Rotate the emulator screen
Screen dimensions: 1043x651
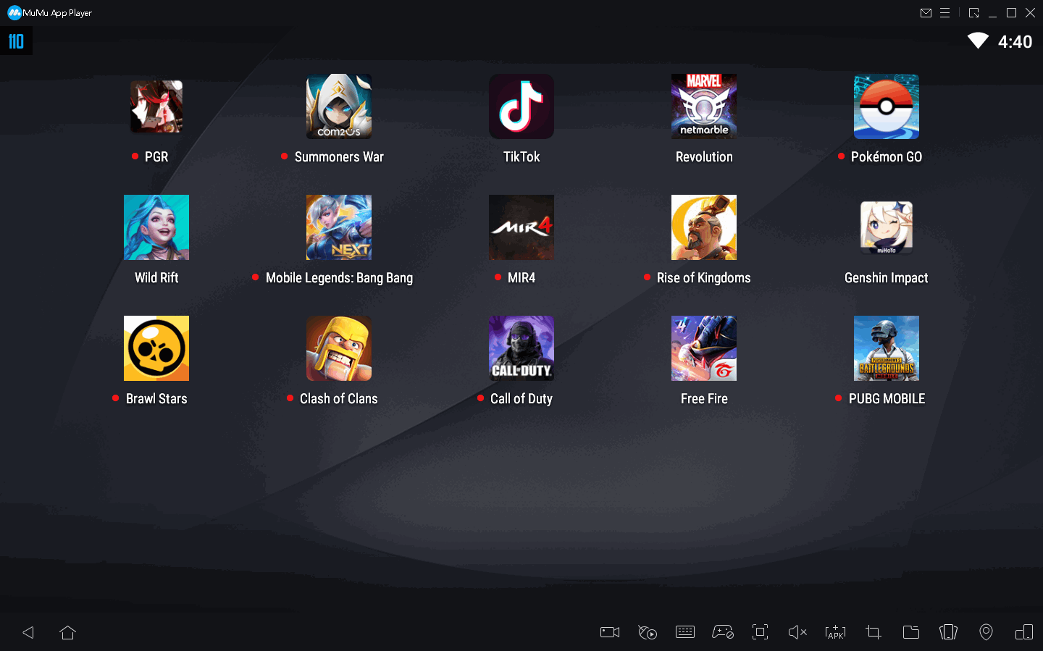[x=948, y=632]
